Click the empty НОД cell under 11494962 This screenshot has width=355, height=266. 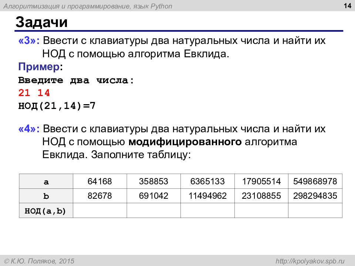[207, 210]
